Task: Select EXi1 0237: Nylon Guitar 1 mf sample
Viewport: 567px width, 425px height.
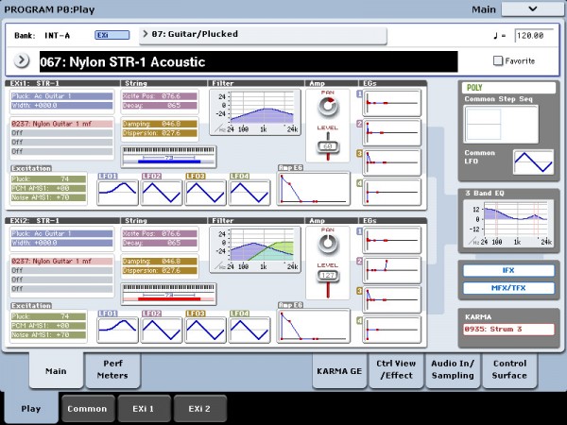Action: click(61, 124)
